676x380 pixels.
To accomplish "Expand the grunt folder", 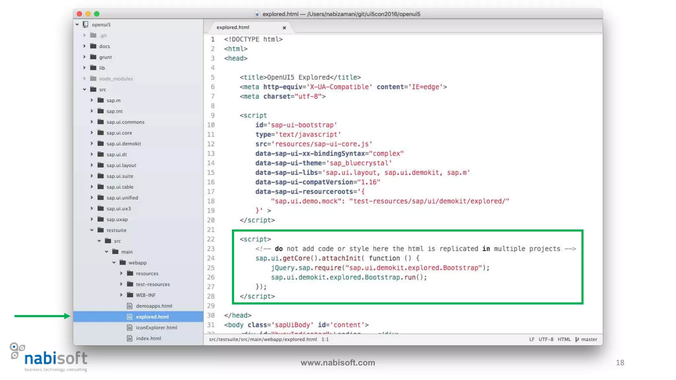I will click(84, 57).
